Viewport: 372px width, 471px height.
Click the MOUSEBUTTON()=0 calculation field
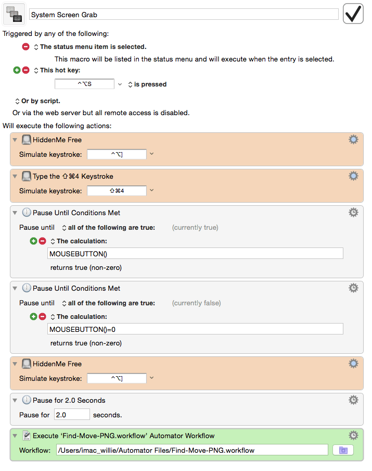(195, 329)
